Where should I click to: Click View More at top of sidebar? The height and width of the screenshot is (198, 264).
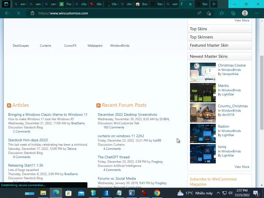click(242, 20)
